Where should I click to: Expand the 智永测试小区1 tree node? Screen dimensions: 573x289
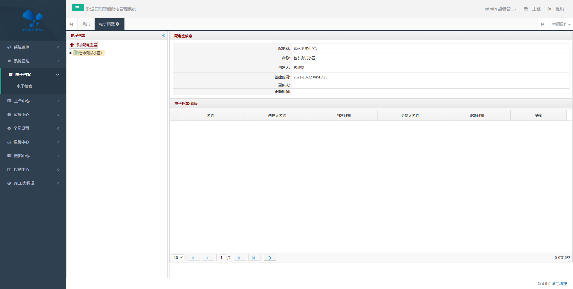tap(71, 53)
